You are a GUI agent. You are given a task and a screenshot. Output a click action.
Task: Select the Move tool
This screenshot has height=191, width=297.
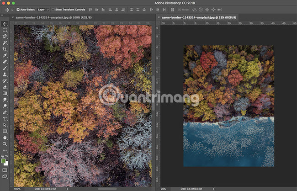(x=5, y=24)
